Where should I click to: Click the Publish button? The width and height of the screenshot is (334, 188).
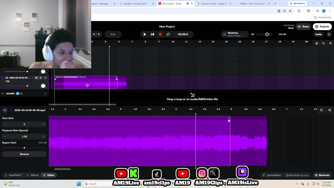pyautogui.click(x=322, y=27)
